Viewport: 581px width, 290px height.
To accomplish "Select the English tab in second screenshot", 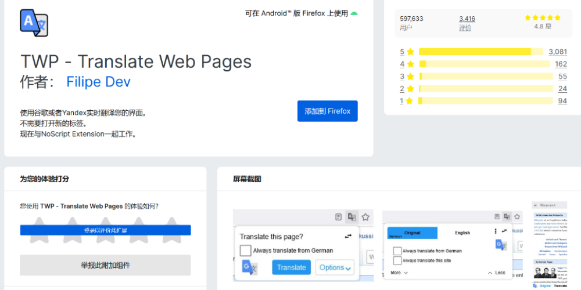I will 462,233.
